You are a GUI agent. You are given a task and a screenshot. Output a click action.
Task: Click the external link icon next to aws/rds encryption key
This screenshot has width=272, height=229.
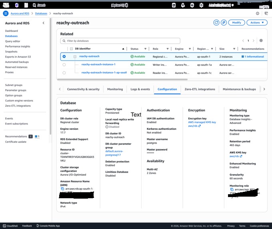coord(200,126)
